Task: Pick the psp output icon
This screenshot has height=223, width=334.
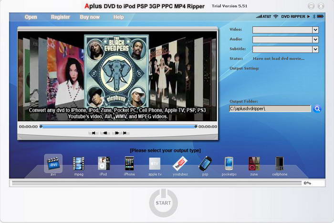Action: (205, 163)
